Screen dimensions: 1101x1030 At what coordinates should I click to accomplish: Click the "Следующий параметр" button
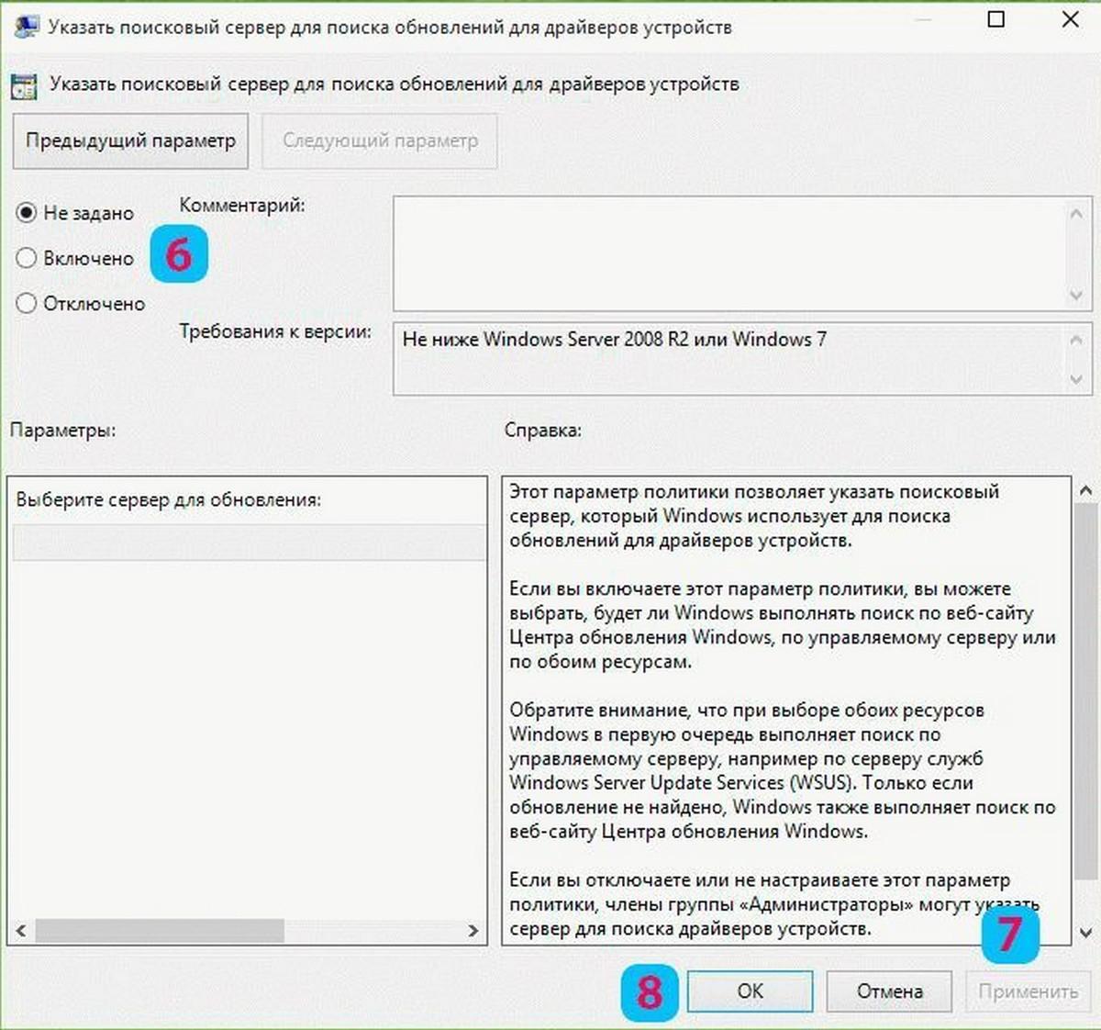point(380,141)
